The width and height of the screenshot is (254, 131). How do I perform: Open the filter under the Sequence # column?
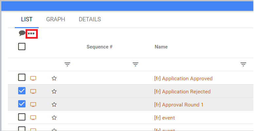(135, 65)
